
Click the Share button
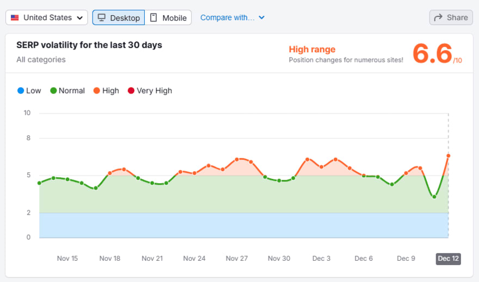pyautogui.click(x=451, y=17)
